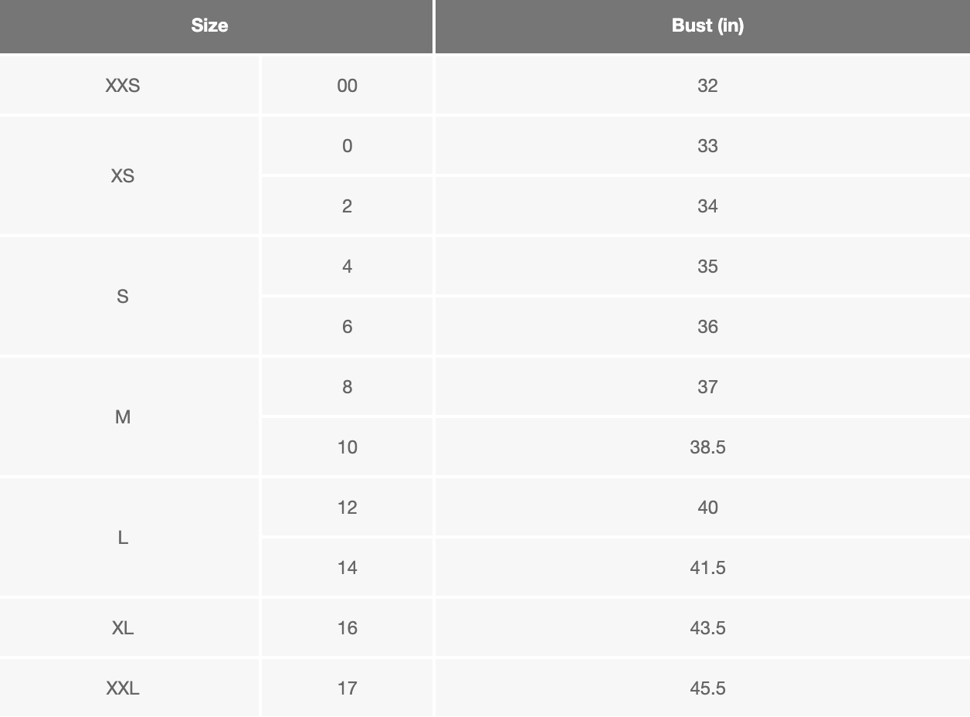Image resolution: width=970 pixels, height=717 pixels.
Task: Click the XXL size cell
Action: (123, 688)
